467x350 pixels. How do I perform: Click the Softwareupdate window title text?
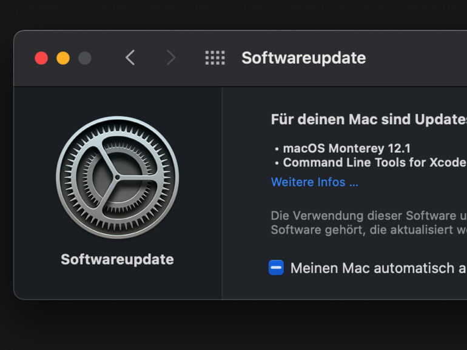coord(303,58)
